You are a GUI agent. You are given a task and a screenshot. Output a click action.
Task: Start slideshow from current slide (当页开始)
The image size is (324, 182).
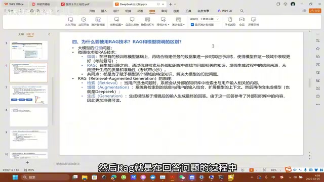(x=84, y=21)
